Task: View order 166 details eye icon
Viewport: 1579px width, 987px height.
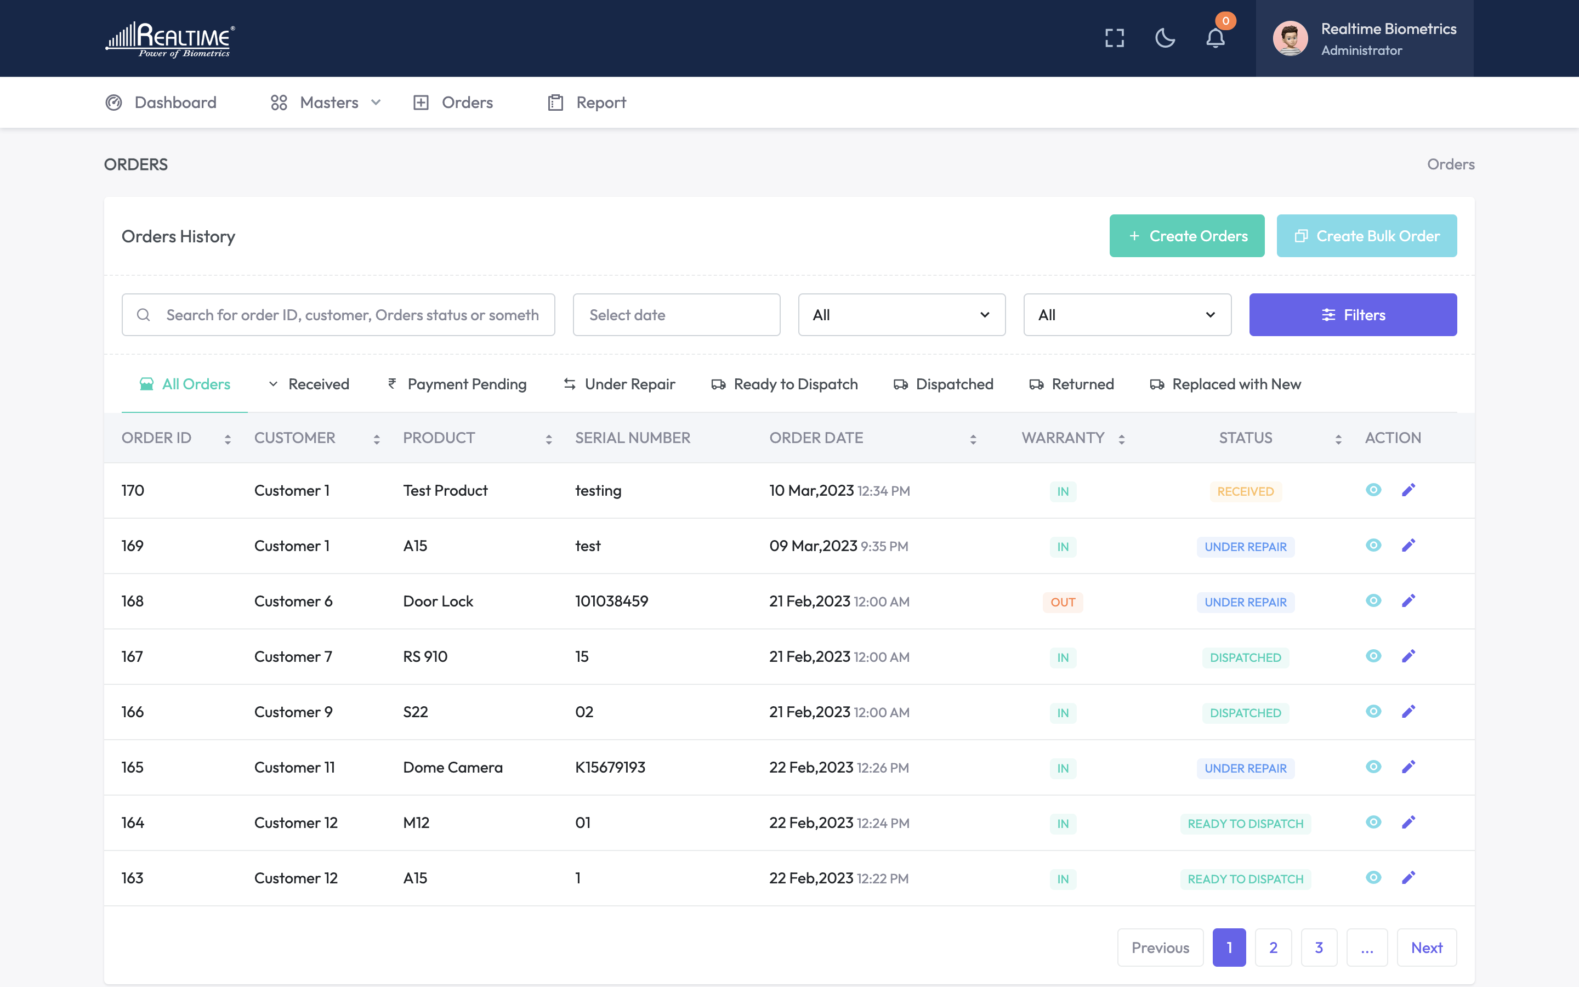Action: coord(1373,712)
